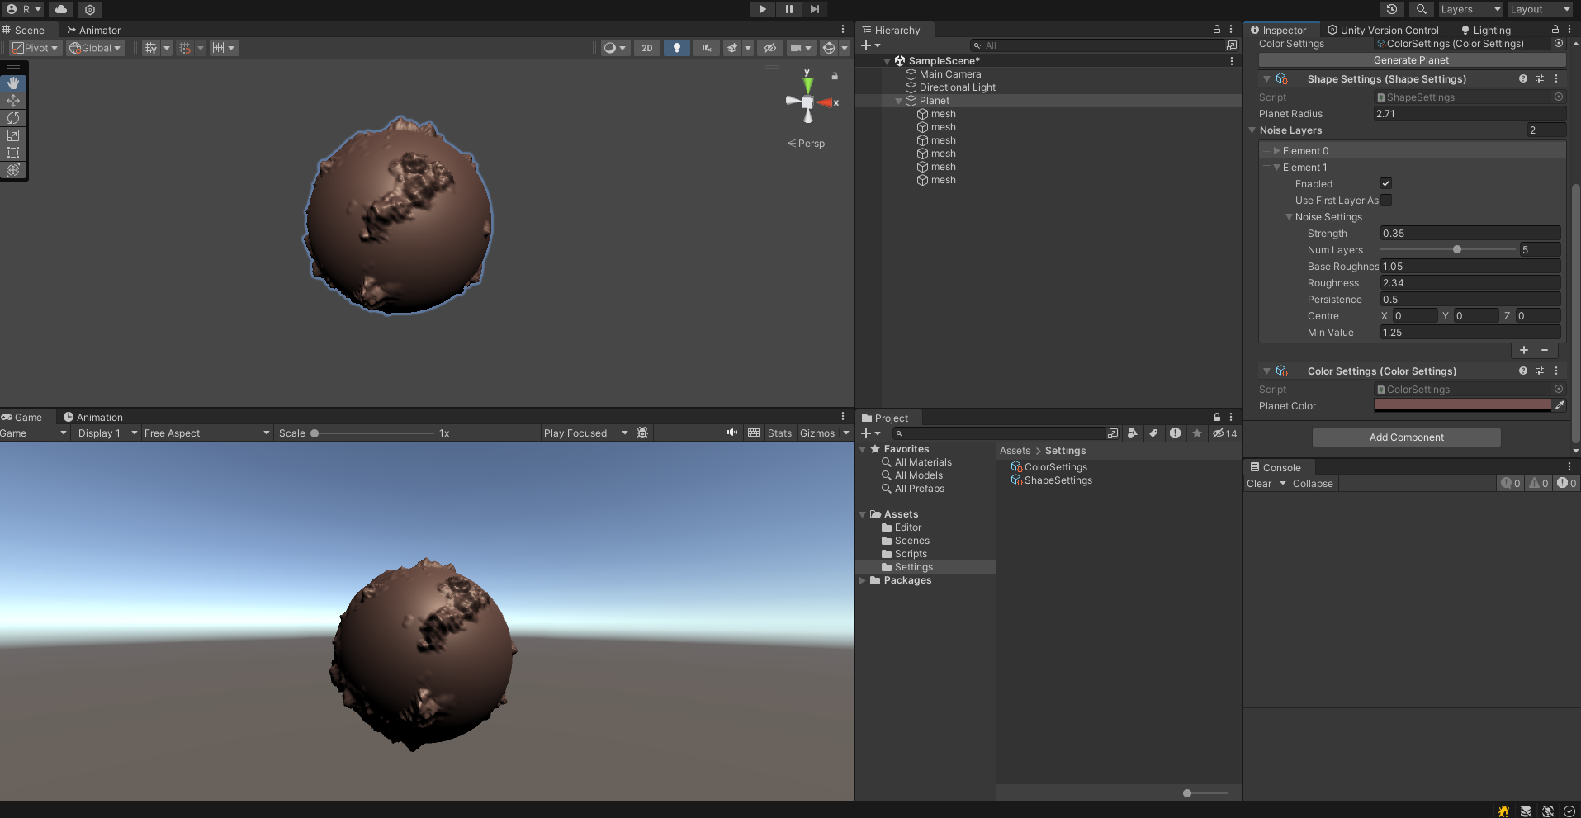Toggle grid visibility icon
The image size is (1581, 818).
click(151, 48)
